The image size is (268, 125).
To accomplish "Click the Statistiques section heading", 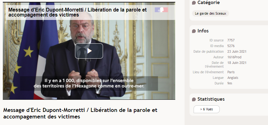I will [211, 99].
